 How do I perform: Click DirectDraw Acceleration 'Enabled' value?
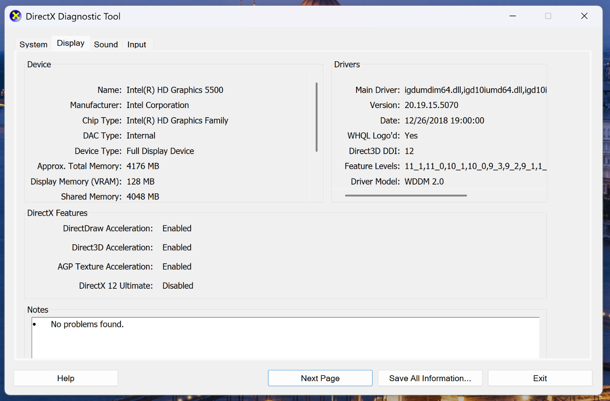coord(177,228)
